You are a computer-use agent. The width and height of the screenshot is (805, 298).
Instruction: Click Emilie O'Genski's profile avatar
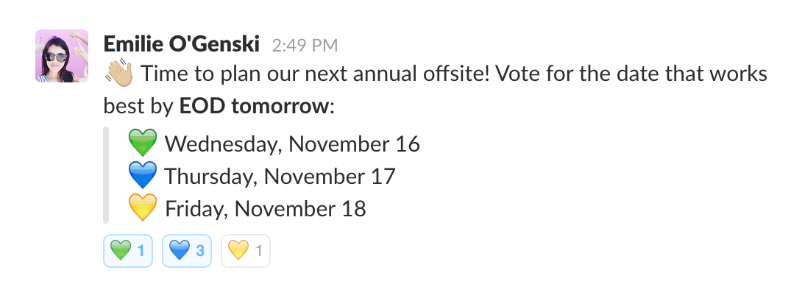pos(62,56)
